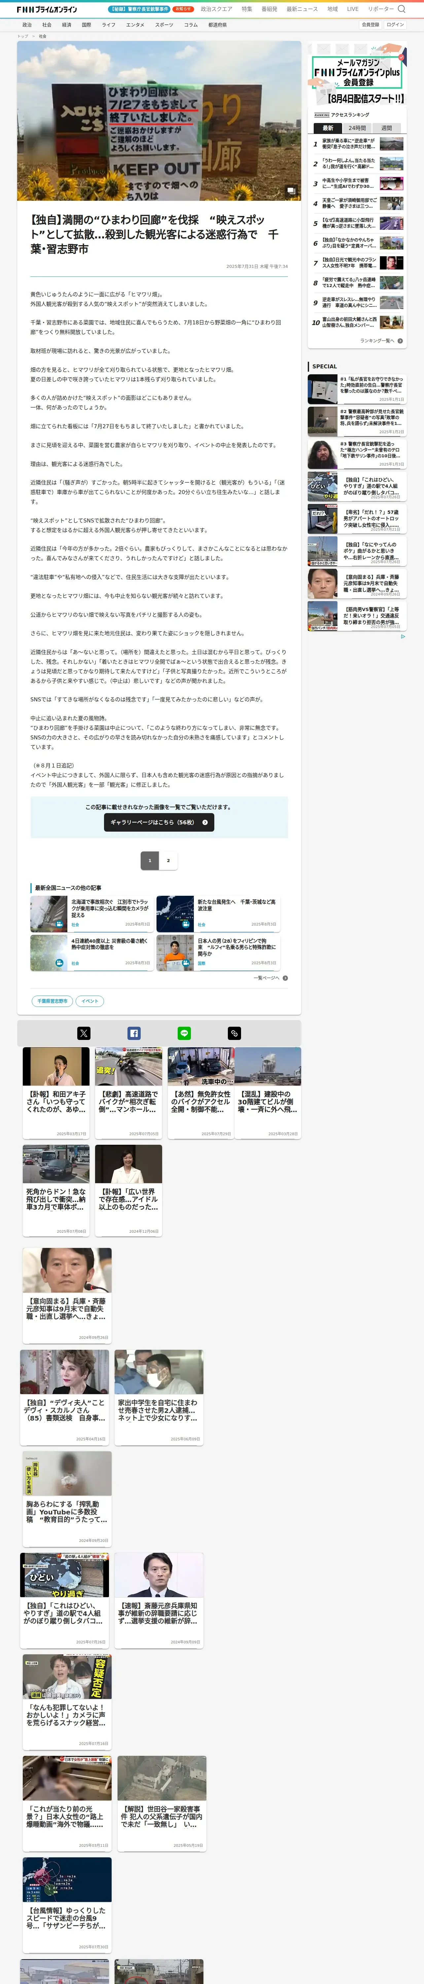Open SPECIAL item #3 地下鉄サリン事件
The image size is (424, 1984).
(x=357, y=454)
